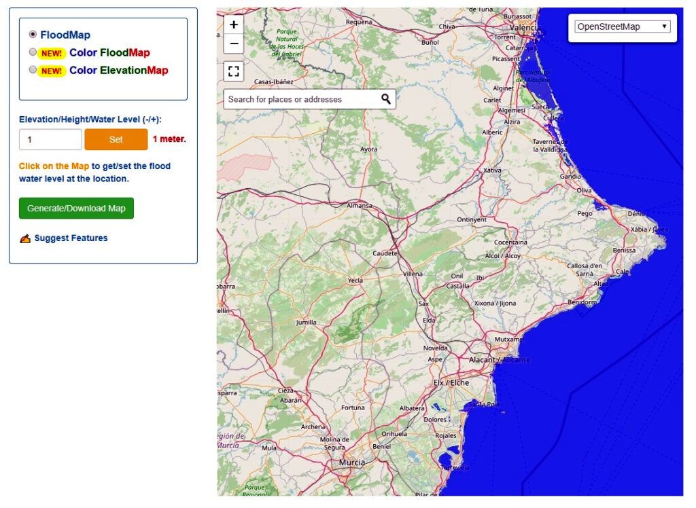Focus the water level input field
This screenshot has width=696, height=508.
click(50, 139)
